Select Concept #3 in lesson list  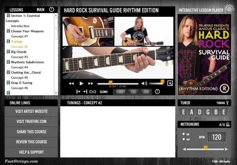pos(19,57)
